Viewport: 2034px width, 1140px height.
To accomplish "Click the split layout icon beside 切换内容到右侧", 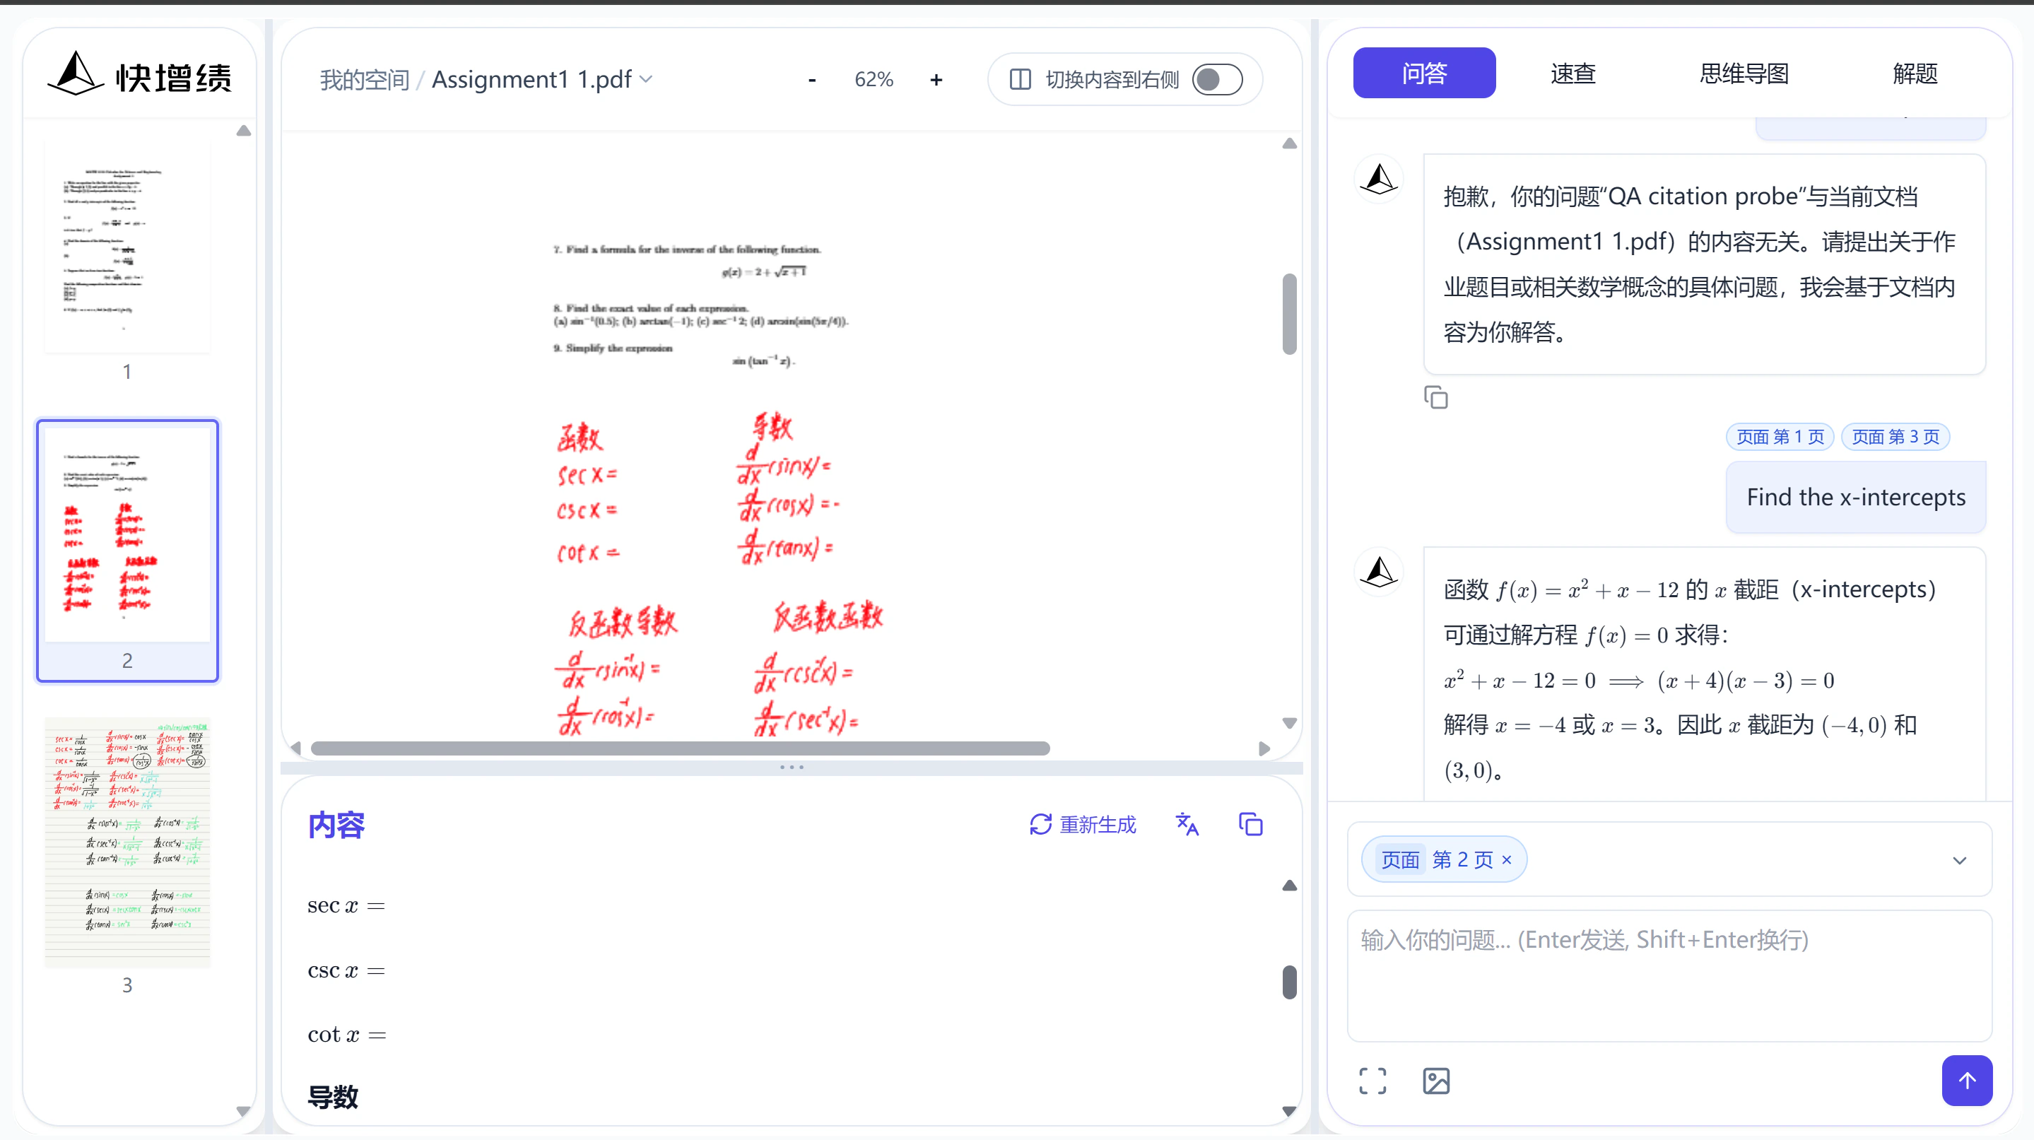I will pyautogui.click(x=1020, y=79).
